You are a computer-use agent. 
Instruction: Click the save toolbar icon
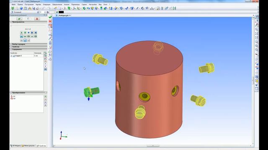33,8
